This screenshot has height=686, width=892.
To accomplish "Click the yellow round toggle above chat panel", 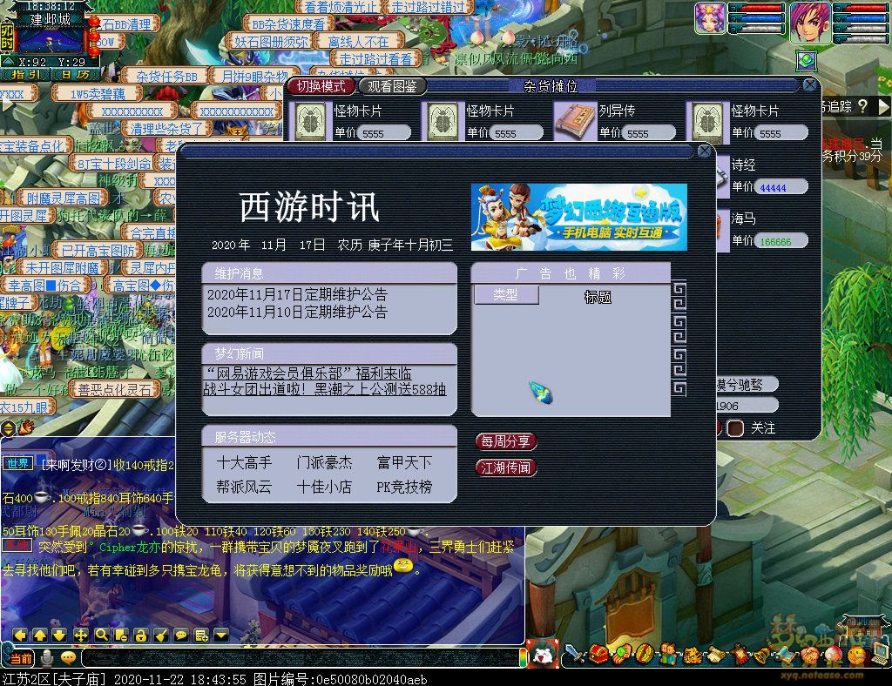I will click(x=8, y=428).
